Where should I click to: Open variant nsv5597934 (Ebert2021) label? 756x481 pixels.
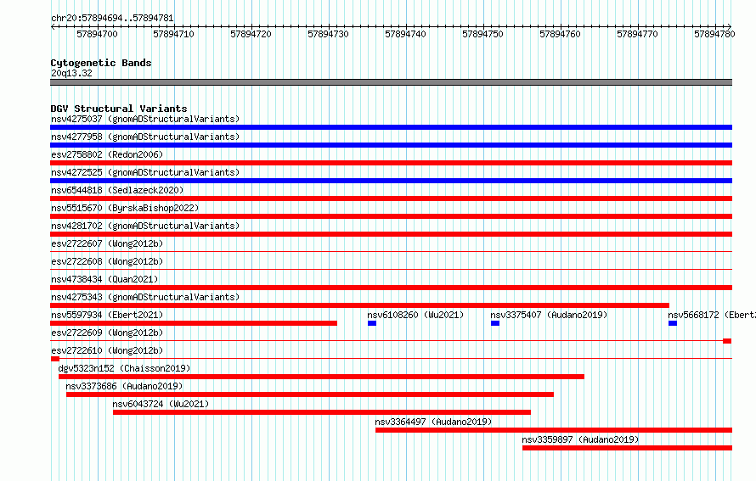click(x=107, y=315)
